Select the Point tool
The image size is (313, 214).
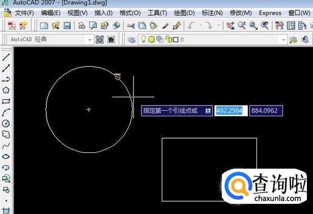[6, 200]
